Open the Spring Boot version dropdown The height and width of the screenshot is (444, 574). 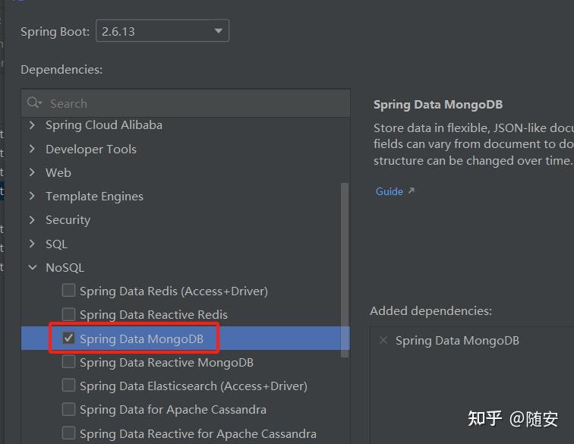(162, 31)
